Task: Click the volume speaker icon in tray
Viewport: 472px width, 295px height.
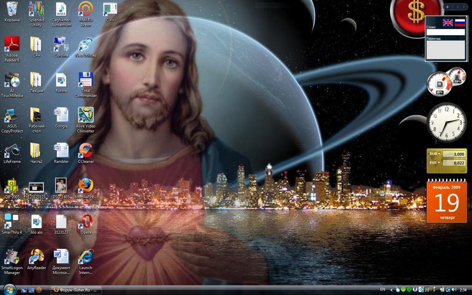Action: 454,290
